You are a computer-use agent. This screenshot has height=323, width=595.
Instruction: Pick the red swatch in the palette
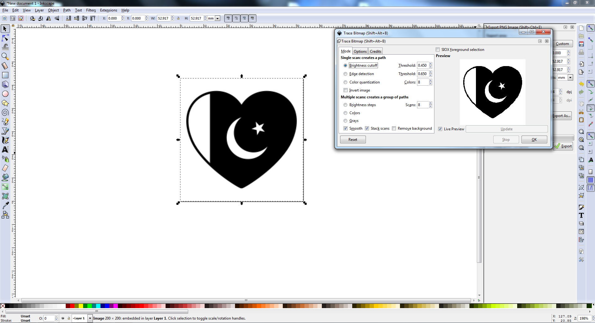(x=72, y=306)
